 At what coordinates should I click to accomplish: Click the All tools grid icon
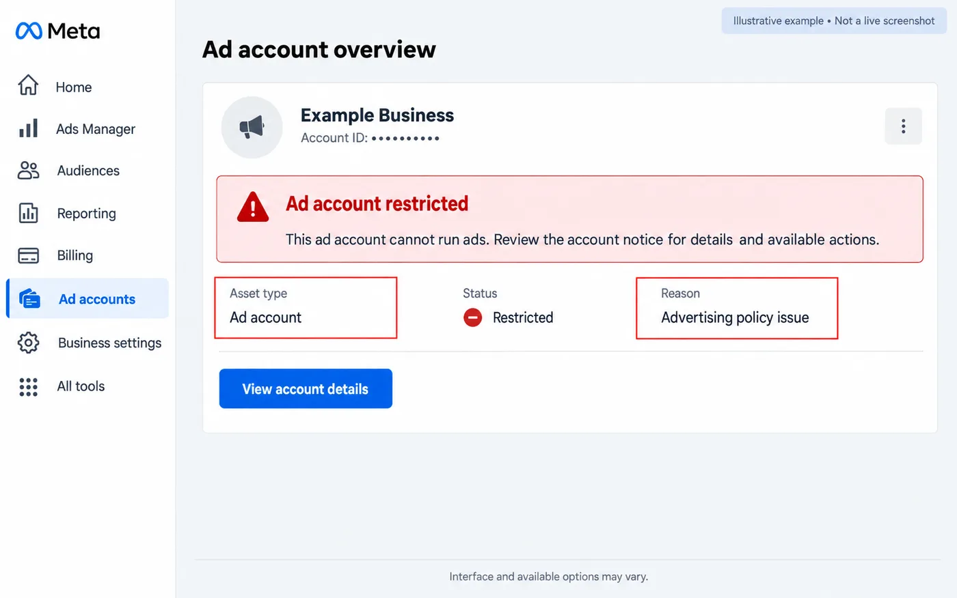[28, 386]
